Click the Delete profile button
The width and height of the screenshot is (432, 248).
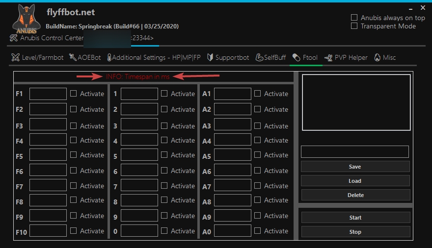click(355, 195)
